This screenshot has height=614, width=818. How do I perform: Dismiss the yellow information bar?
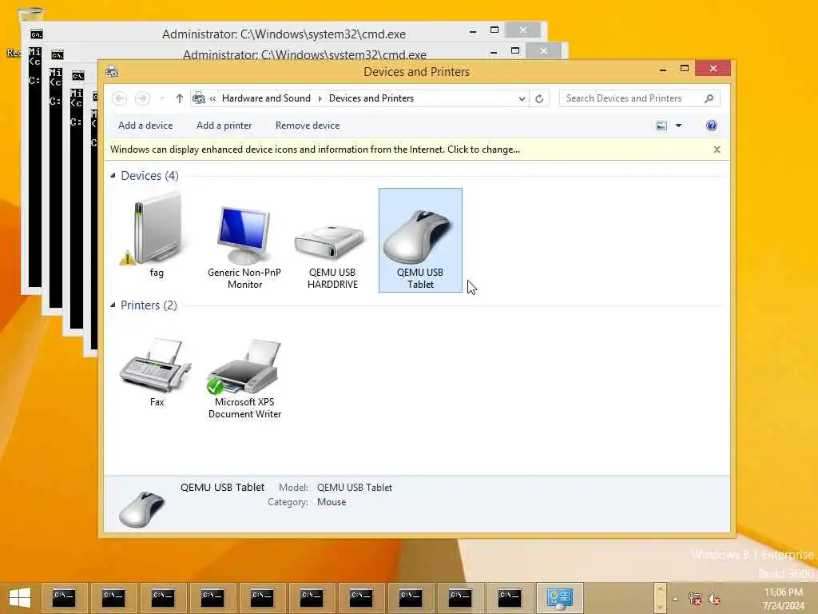pos(717,150)
